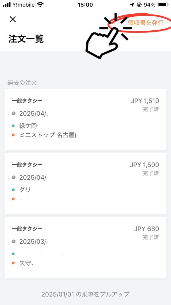171x305 pixels.
Task: Tap the green pickup dot next to 緑ケ岡
Action: point(13,126)
